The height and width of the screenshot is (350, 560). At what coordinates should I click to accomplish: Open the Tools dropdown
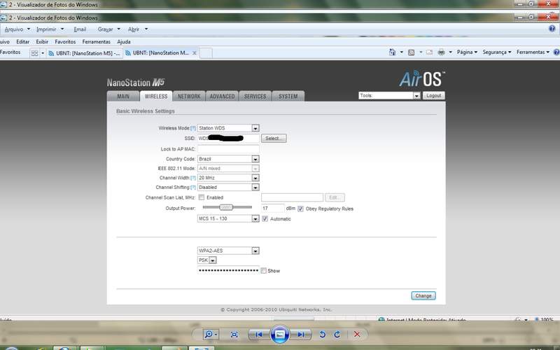389,96
